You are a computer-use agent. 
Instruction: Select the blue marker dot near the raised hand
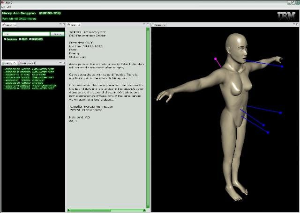(x=282, y=66)
